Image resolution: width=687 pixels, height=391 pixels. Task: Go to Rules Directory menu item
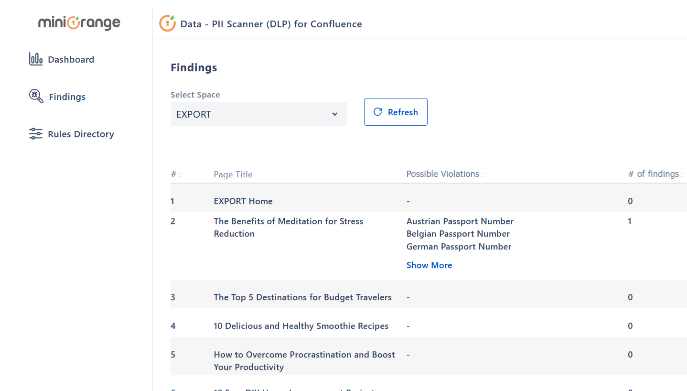tap(81, 134)
